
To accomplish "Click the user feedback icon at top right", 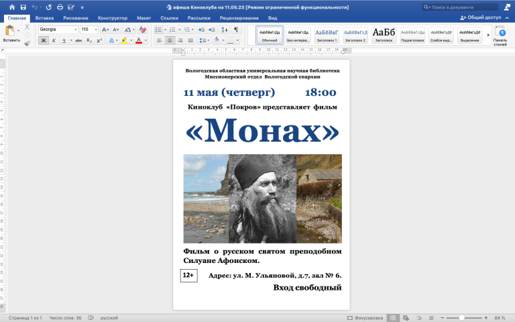I will click(x=507, y=7).
